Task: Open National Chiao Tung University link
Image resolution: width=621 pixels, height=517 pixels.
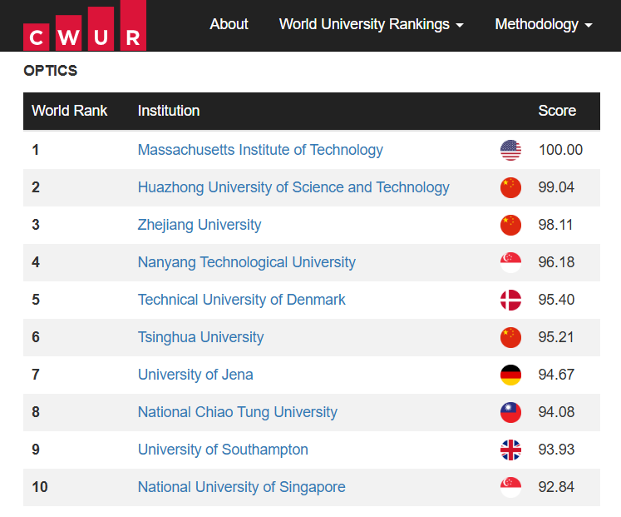Action: click(x=237, y=412)
